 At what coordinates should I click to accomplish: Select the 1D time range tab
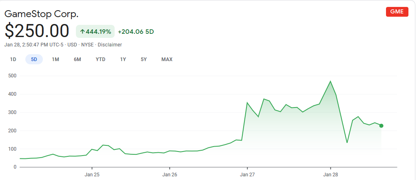(13, 59)
